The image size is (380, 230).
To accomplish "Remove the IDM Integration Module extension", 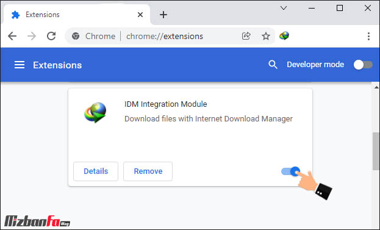I will click(148, 171).
